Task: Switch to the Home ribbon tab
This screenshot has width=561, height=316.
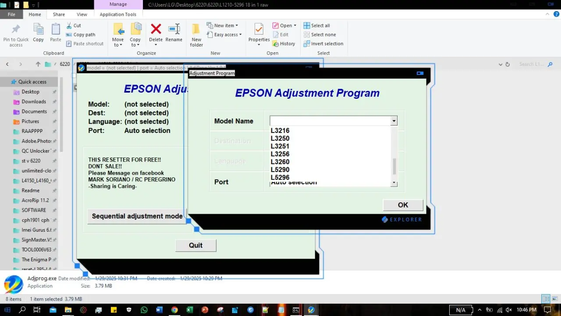Action: (x=35, y=14)
